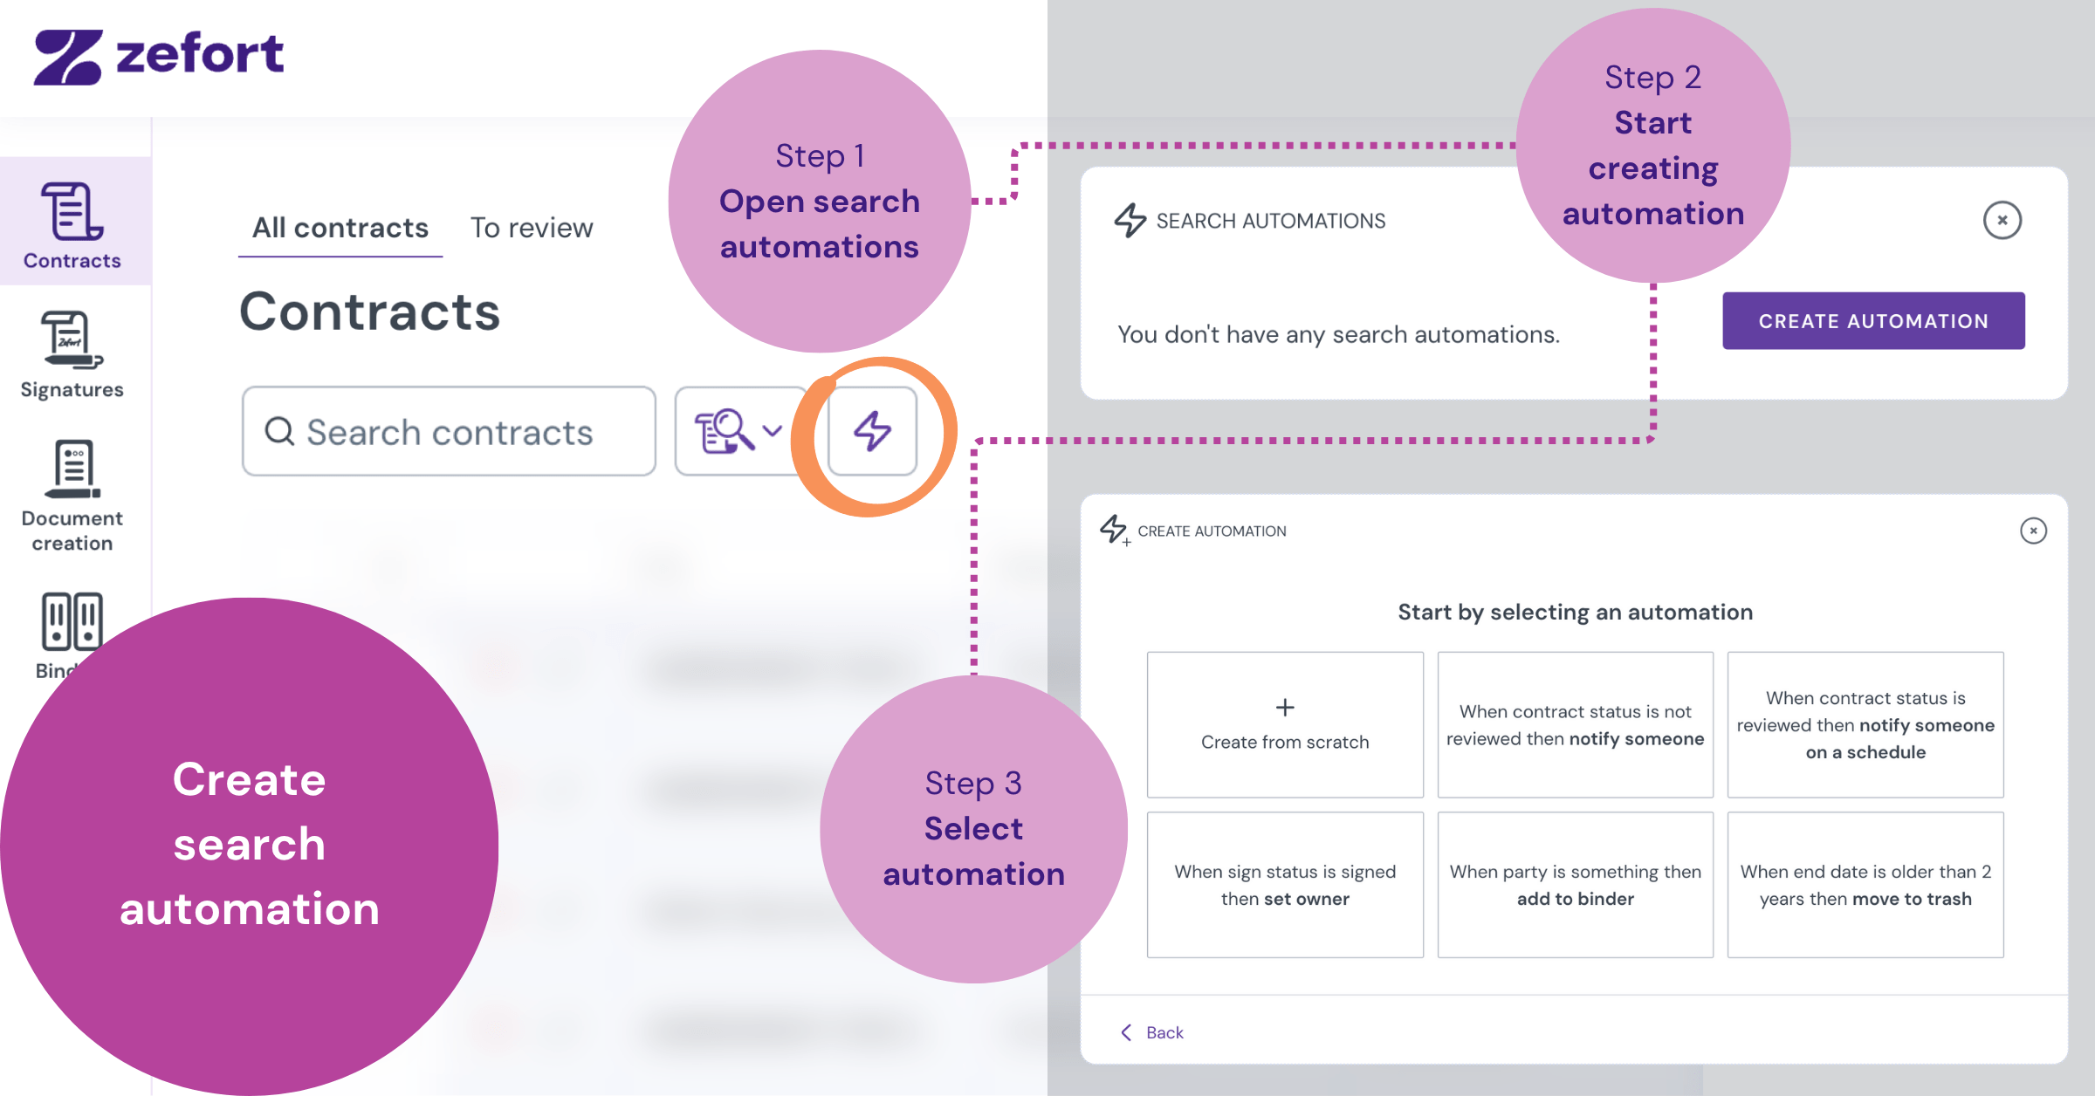Click 'You don't have any search automations.' text
The width and height of the screenshot is (2095, 1096).
point(1338,334)
